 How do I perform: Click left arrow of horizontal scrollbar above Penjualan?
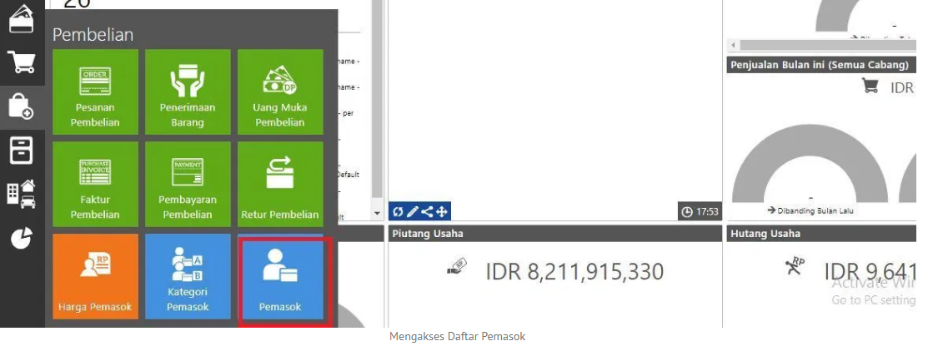733,45
